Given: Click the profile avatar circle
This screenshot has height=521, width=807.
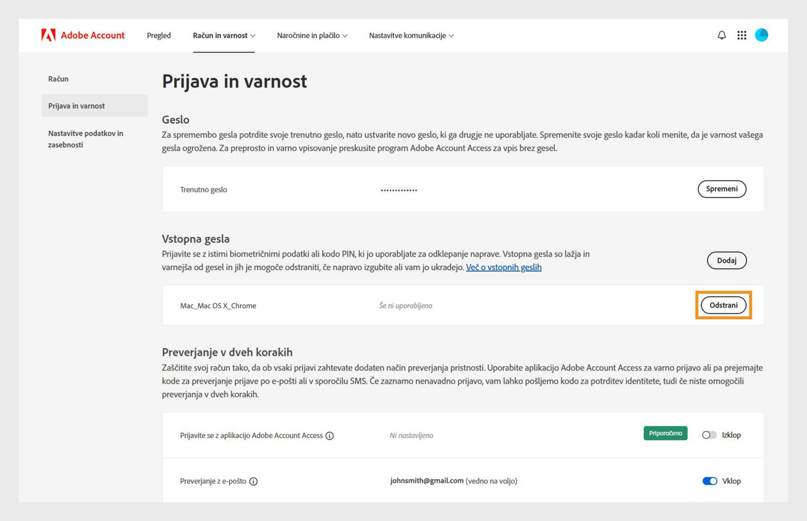Looking at the screenshot, I should [761, 35].
